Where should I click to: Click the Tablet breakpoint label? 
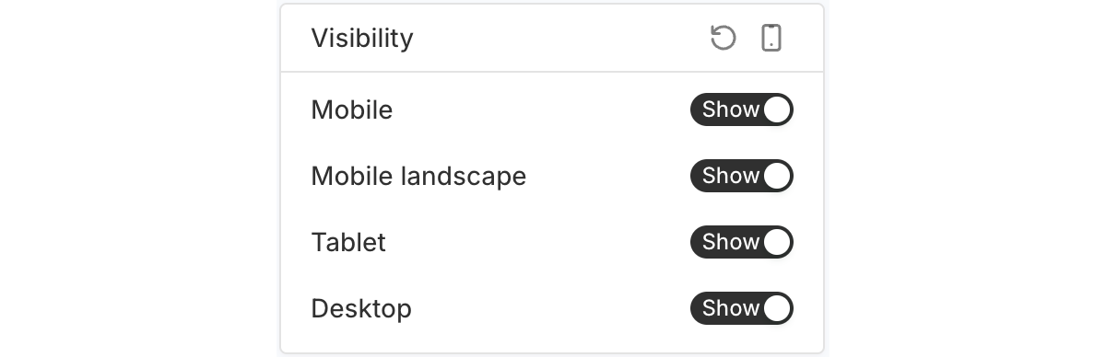[x=348, y=243]
